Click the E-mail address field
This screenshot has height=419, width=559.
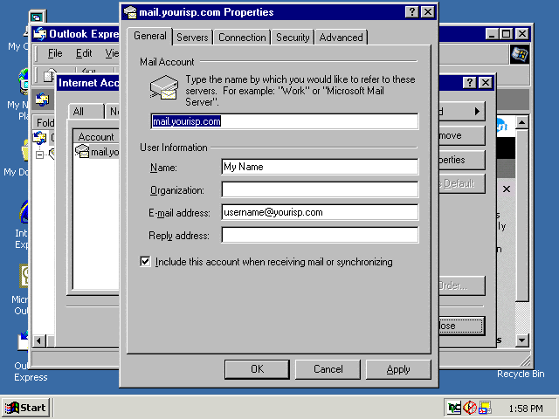320,212
